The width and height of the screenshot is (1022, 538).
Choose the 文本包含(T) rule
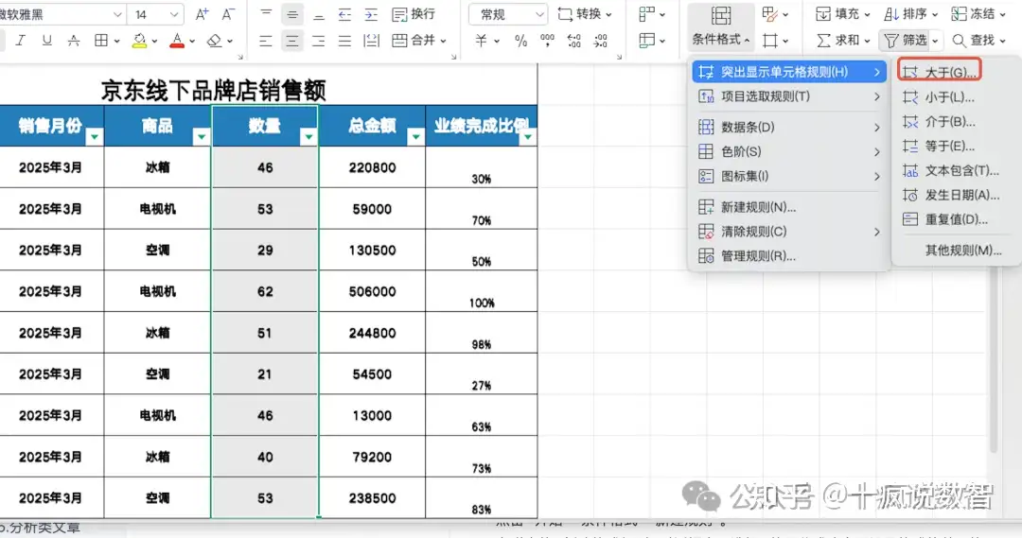tap(954, 170)
